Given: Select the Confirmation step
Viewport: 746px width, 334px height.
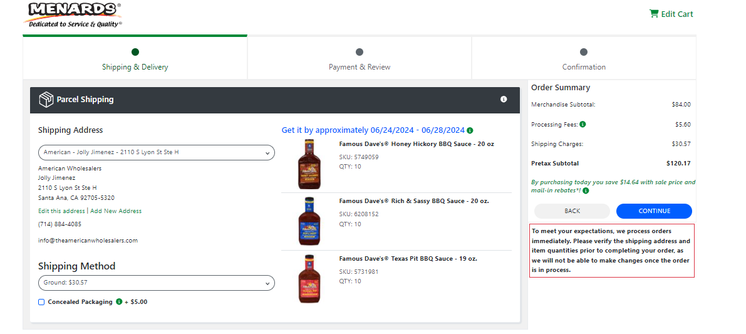Looking at the screenshot, I should pos(584,58).
